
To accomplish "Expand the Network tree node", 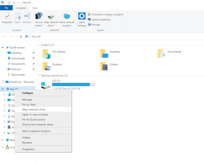I will pos(3,140).
